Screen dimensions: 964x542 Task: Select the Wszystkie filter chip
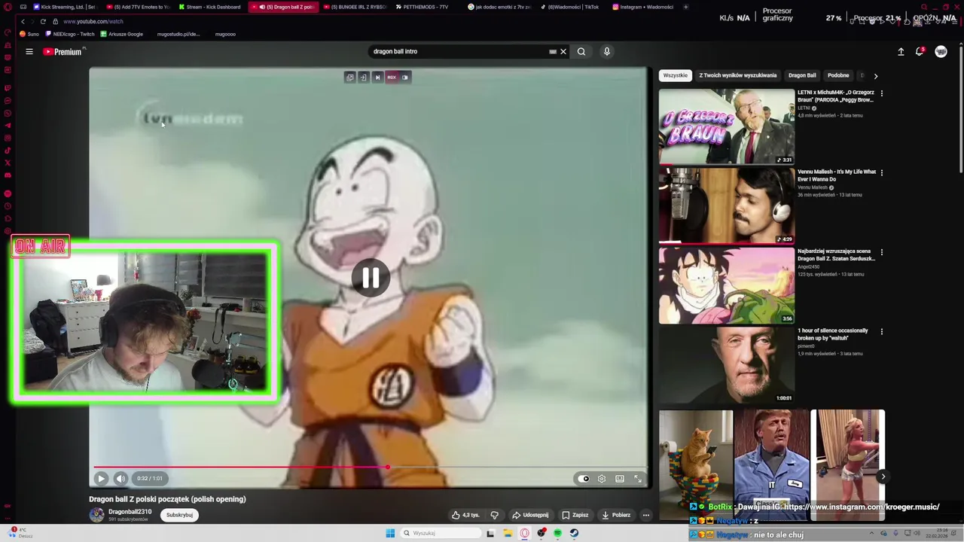tap(676, 75)
